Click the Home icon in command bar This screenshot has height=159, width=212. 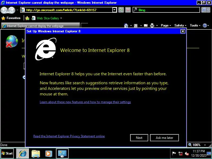[126, 25]
